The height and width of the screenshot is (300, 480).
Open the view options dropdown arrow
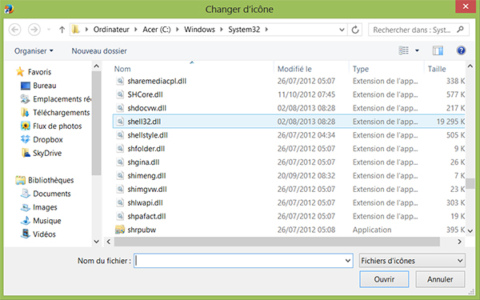(417, 50)
